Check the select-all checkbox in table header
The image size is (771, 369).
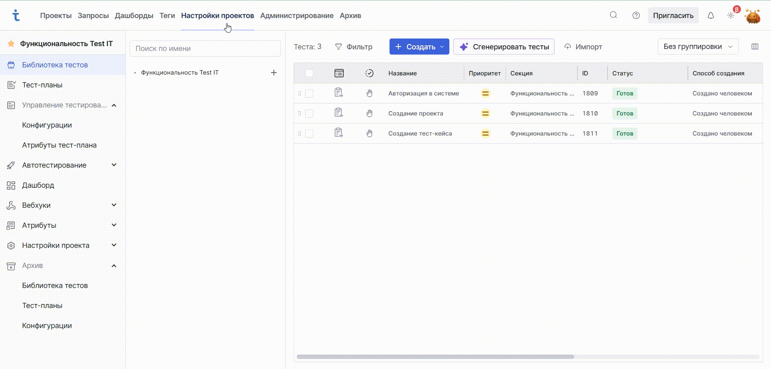tap(309, 73)
